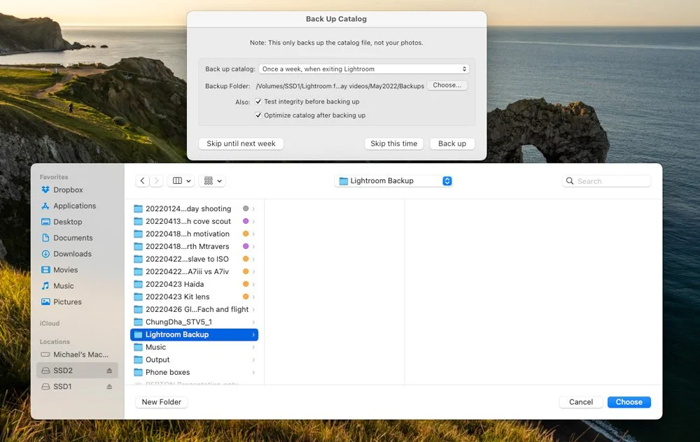Eject the SSD2 drive
The width and height of the screenshot is (700, 442).
point(109,371)
